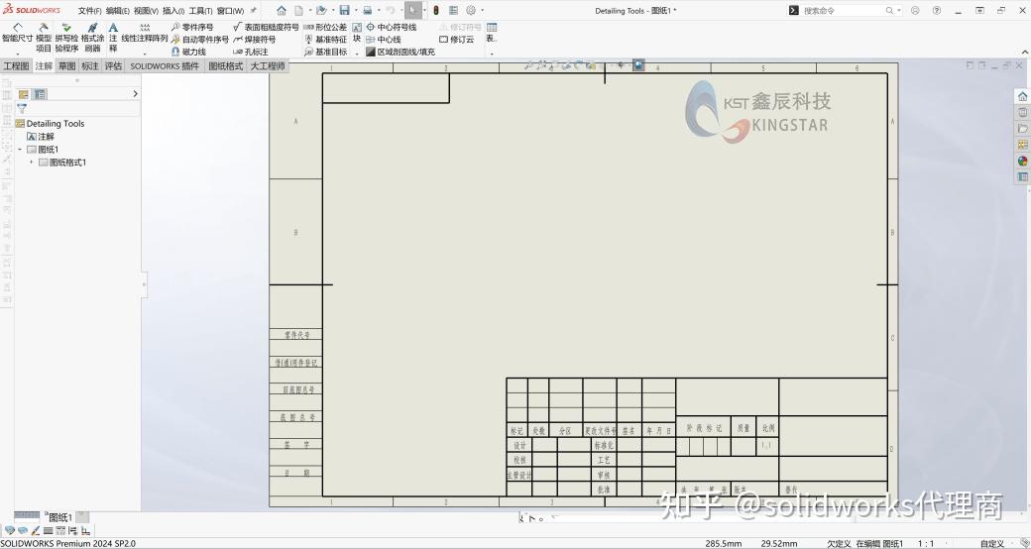Select the 磁力线 magnetic line tool
This screenshot has height=549, width=1031.
(x=188, y=52)
